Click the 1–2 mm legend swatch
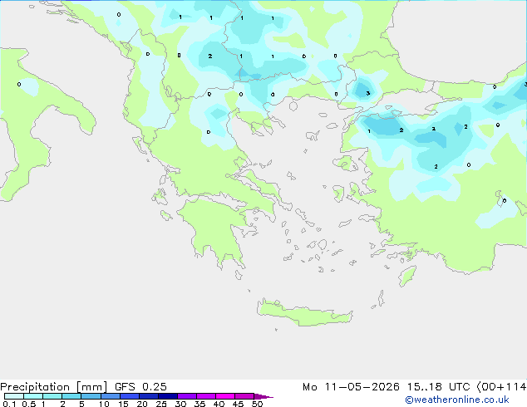Image resolution: width=527 pixels, height=407 pixels. click(52, 396)
